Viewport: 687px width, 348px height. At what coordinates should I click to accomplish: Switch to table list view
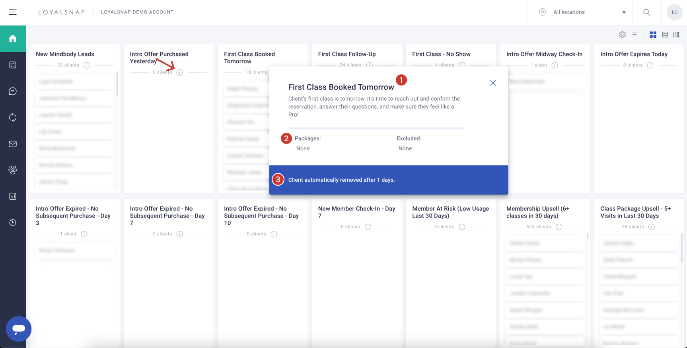coord(665,35)
